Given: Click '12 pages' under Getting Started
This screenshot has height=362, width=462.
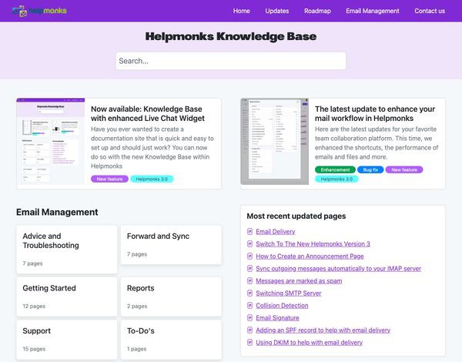Looking at the screenshot, I should pyautogui.click(x=34, y=306).
